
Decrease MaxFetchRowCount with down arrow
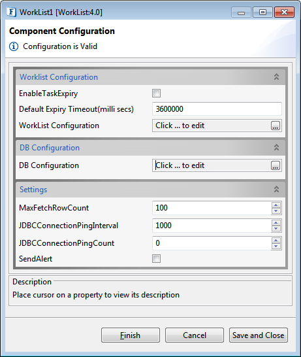point(276,211)
